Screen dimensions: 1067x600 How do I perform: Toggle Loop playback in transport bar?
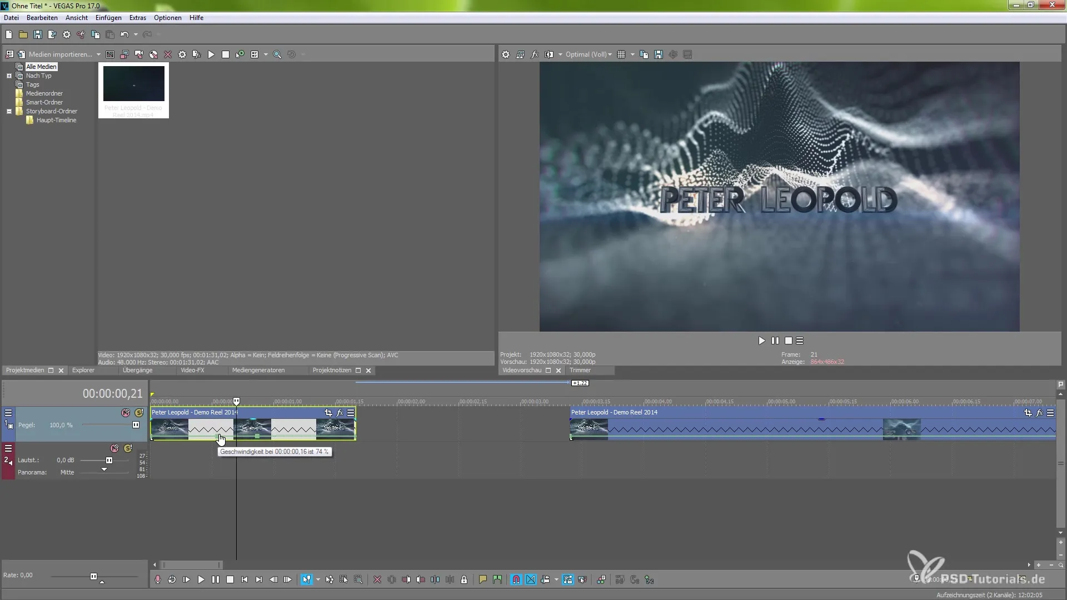point(172,579)
